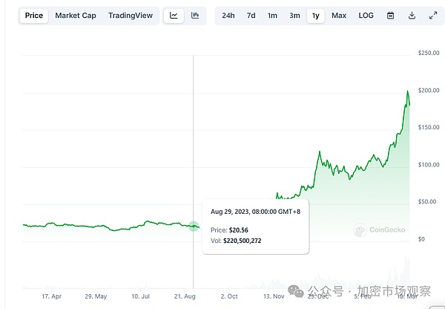
Task: Click the 17. Apr date axis label
Action: pos(51,296)
